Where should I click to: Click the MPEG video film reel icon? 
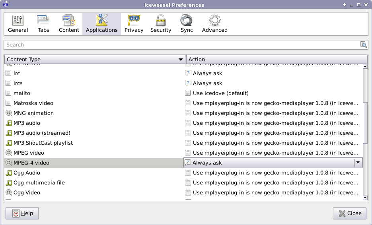point(9,153)
